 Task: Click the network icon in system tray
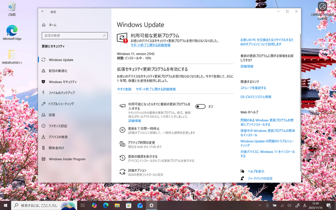[x=282, y=205]
